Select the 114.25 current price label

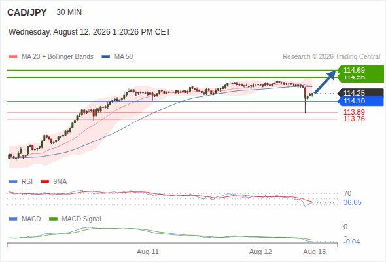pos(360,93)
